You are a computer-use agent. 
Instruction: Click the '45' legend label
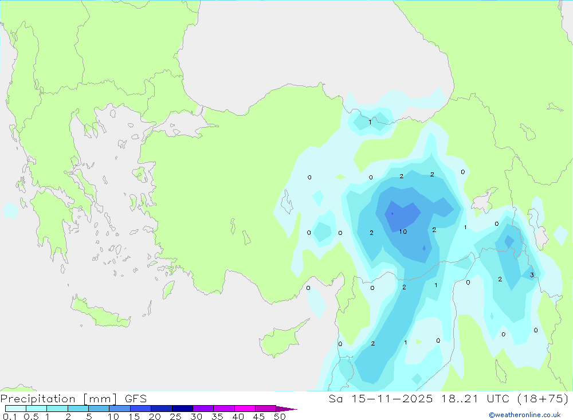(259, 417)
